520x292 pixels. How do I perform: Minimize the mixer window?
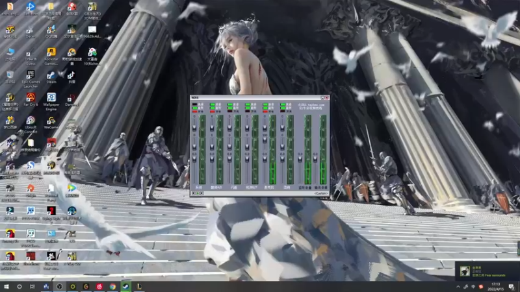point(322,98)
